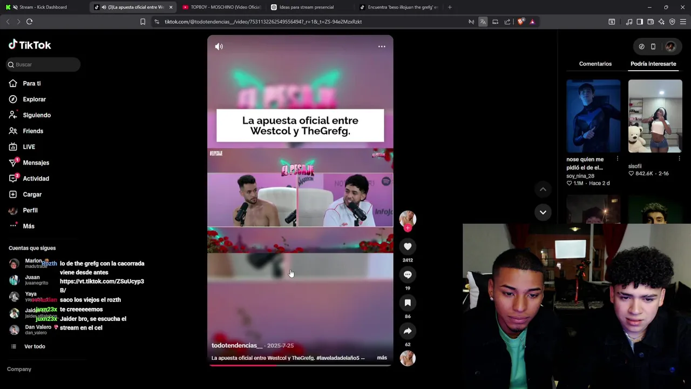Open Brave Rewards triangle icon
691x389 pixels.
(x=532, y=22)
